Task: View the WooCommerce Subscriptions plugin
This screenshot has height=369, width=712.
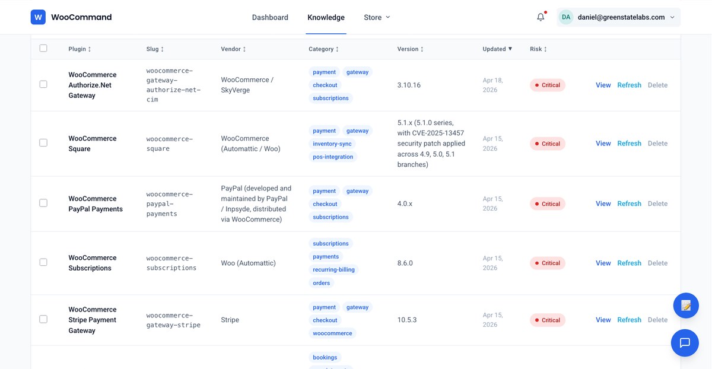Action: click(603, 263)
